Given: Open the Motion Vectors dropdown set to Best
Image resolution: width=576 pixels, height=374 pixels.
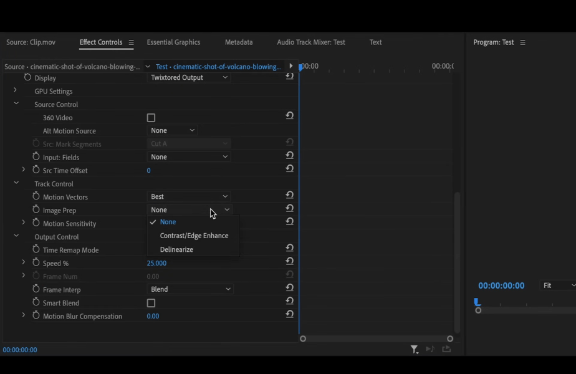Looking at the screenshot, I should 189,196.
